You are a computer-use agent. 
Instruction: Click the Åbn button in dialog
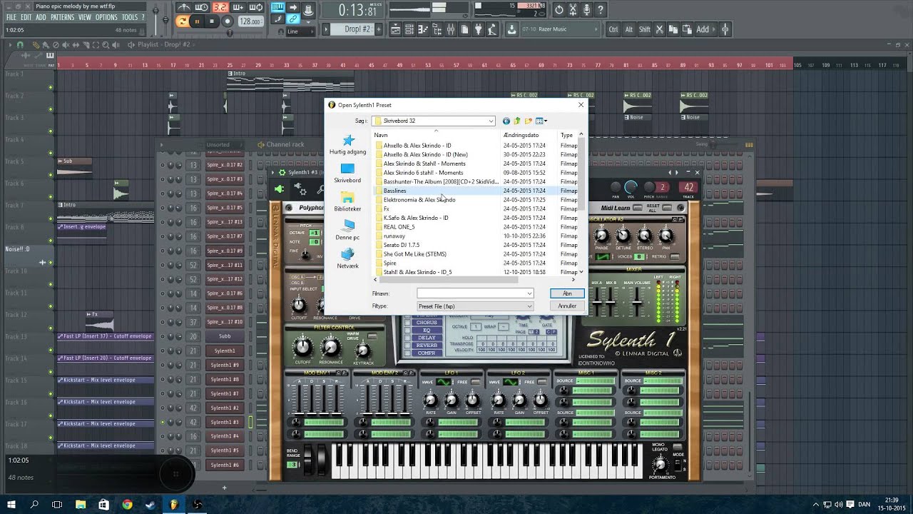[567, 293]
